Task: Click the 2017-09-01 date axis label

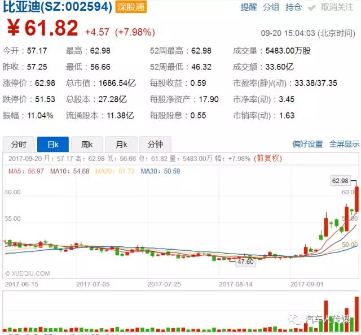Action: pos(307,284)
